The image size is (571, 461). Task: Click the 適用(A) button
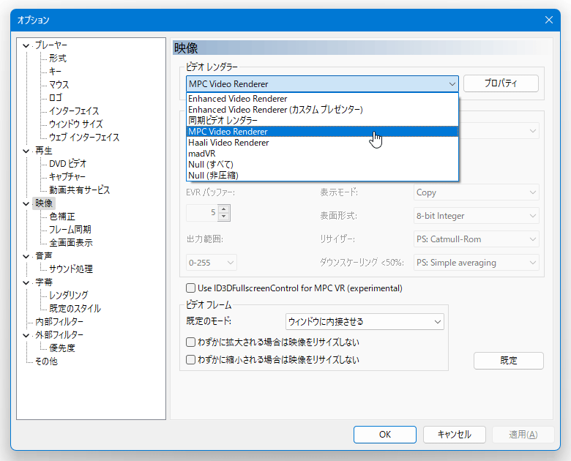coord(523,435)
